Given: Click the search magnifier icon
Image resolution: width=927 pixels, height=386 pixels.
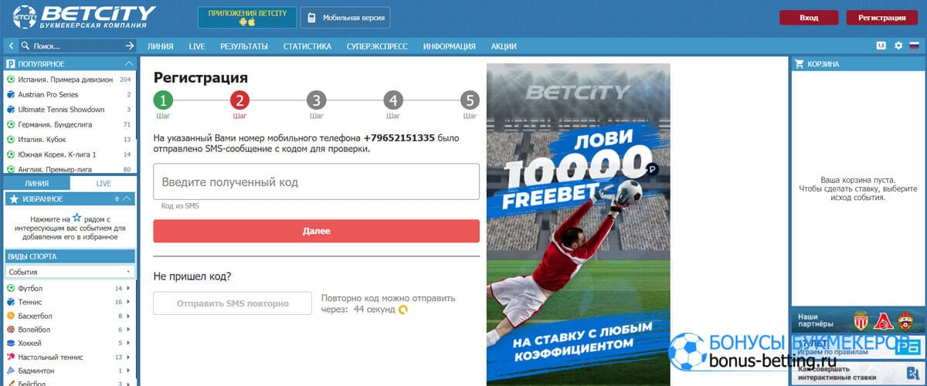Looking at the screenshot, I should click(25, 46).
